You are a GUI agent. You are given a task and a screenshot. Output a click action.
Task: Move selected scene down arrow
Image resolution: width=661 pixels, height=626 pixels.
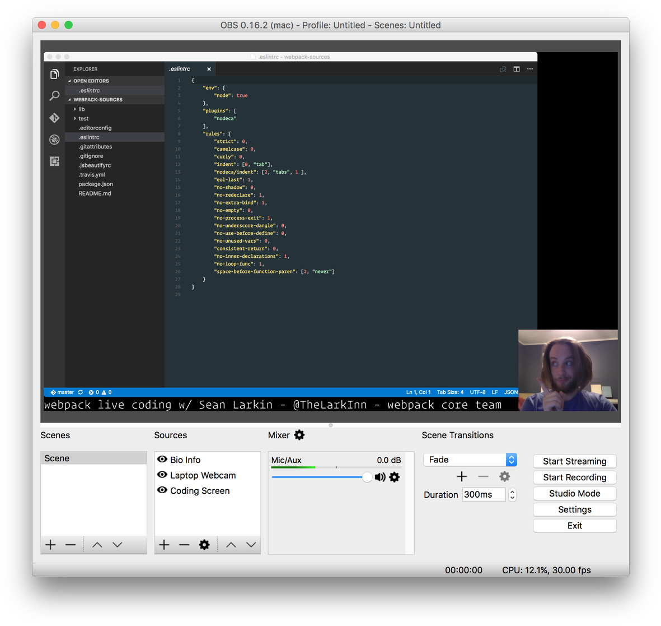click(x=117, y=545)
